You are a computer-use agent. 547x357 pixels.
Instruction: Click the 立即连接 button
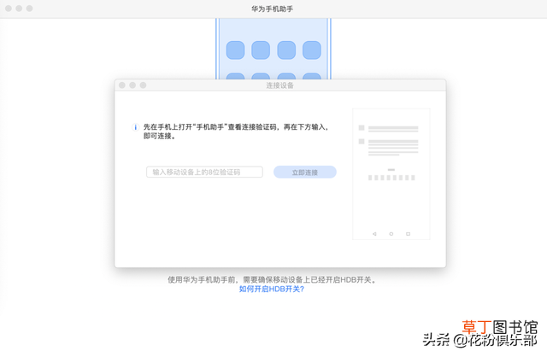pos(305,173)
